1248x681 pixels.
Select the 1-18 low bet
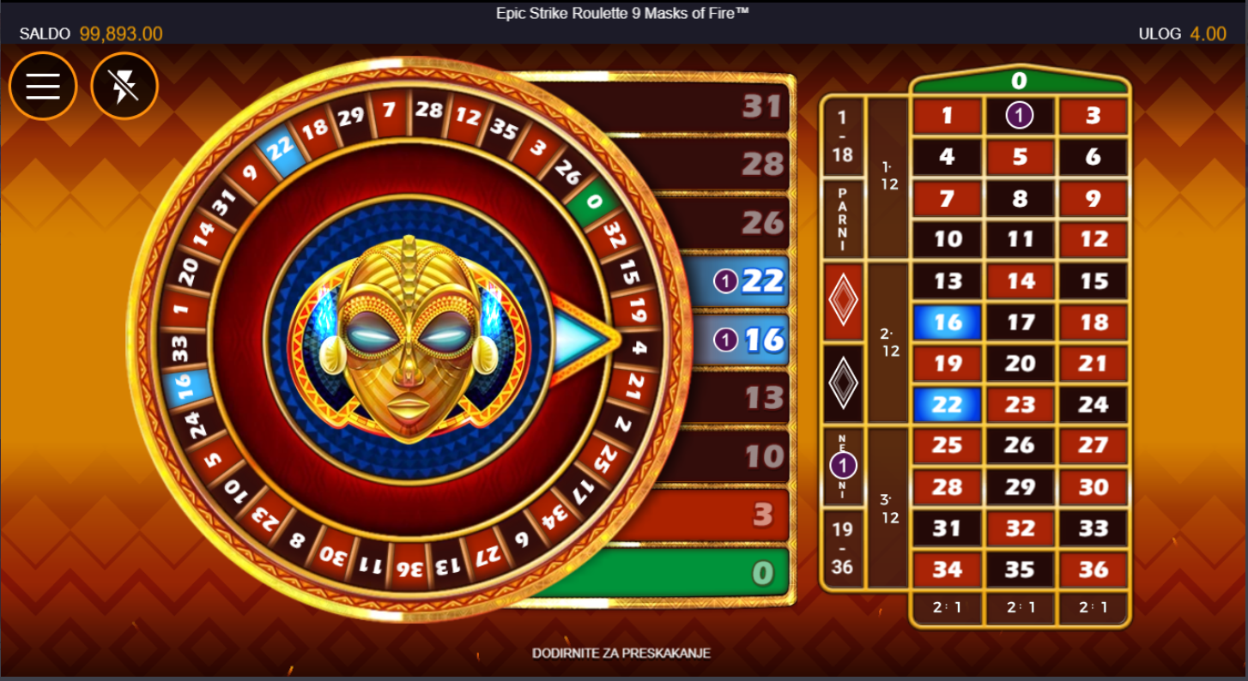point(843,136)
